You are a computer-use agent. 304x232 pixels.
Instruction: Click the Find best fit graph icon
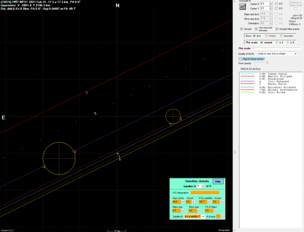242,7
